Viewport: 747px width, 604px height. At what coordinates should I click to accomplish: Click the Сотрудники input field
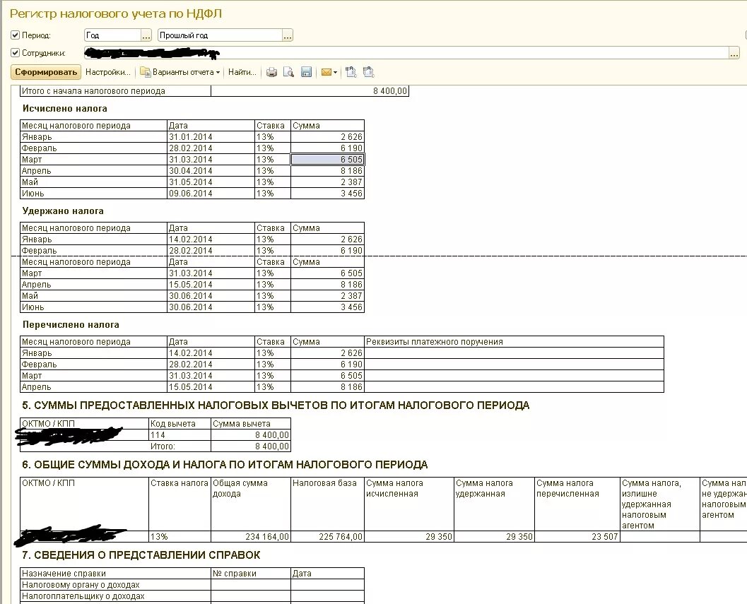pos(406,53)
